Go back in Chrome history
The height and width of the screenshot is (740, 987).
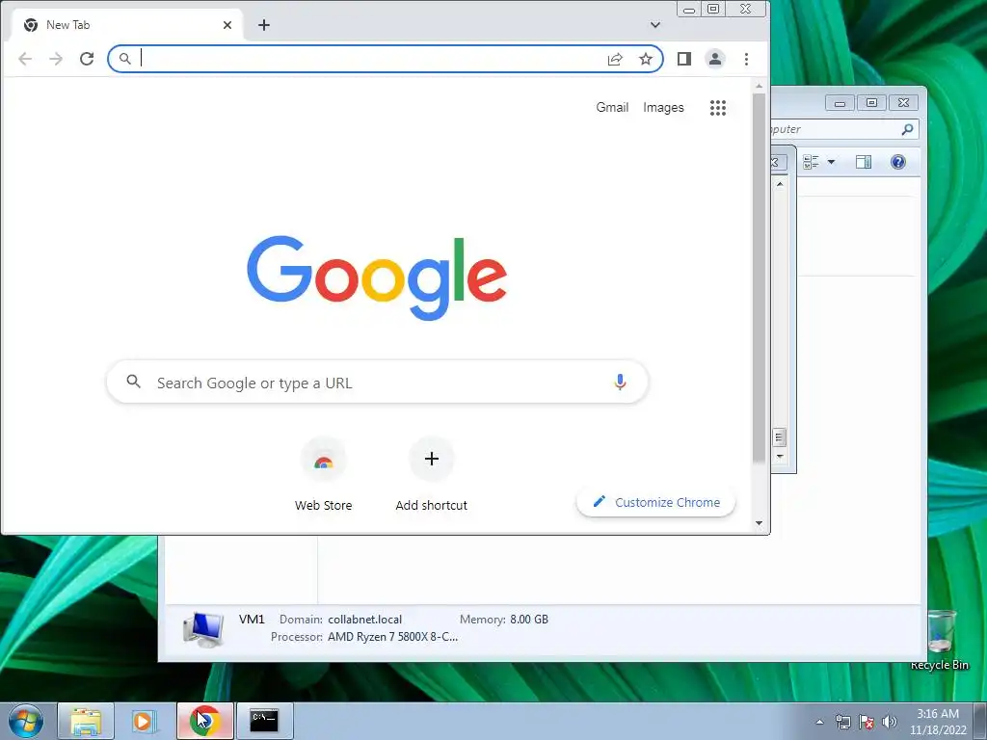(25, 59)
